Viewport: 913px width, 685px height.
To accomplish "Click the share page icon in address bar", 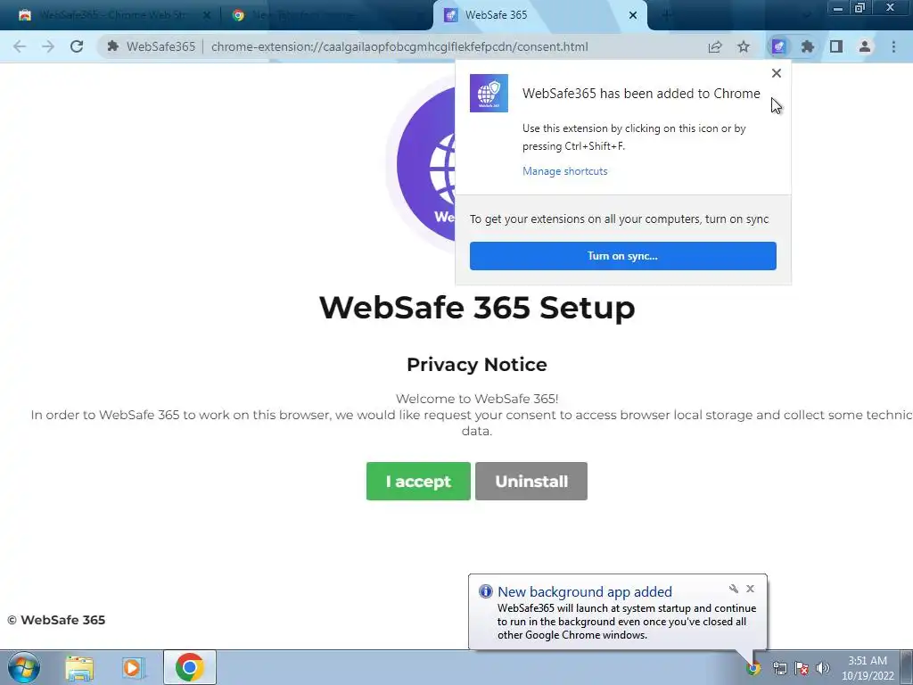I will click(715, 46).
